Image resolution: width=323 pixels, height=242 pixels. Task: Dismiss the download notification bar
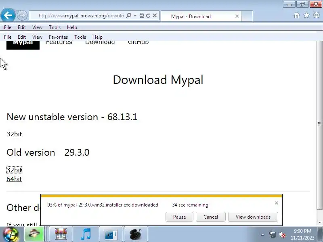[x=277, y=203]
